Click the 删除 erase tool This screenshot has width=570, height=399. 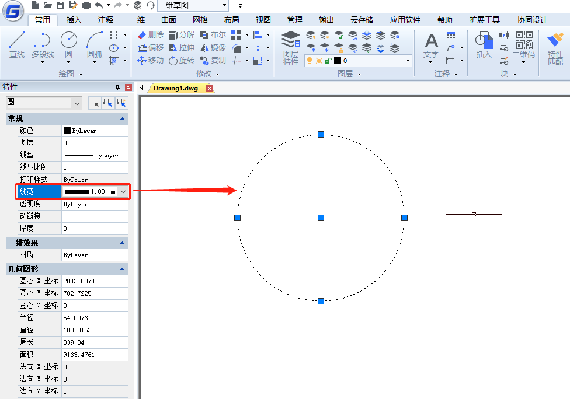151,35
